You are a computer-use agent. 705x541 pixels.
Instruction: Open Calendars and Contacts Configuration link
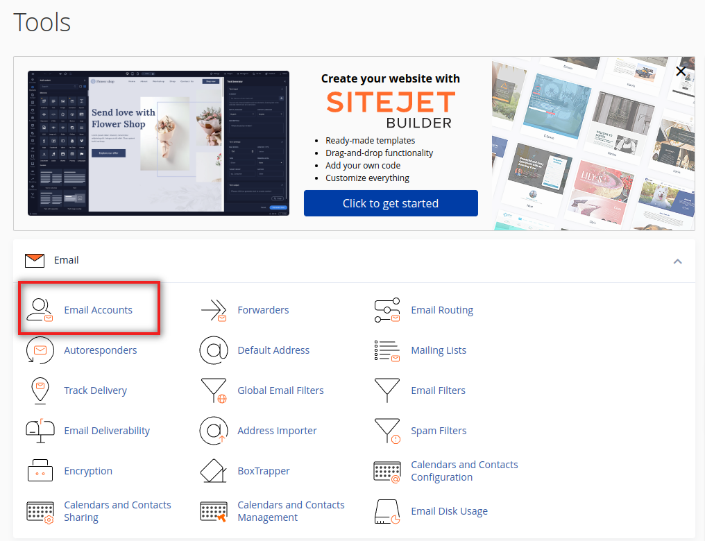[x=464, y=471]
